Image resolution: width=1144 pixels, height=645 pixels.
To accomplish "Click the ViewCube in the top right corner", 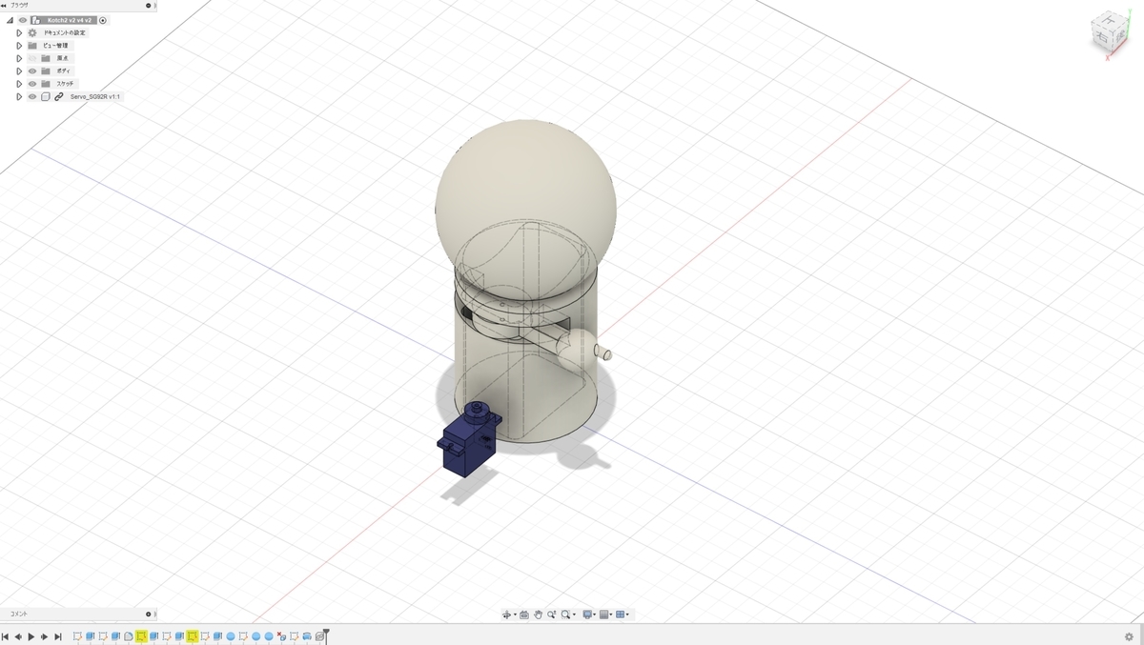I will pyautogui.click(x=1108, y=32).
